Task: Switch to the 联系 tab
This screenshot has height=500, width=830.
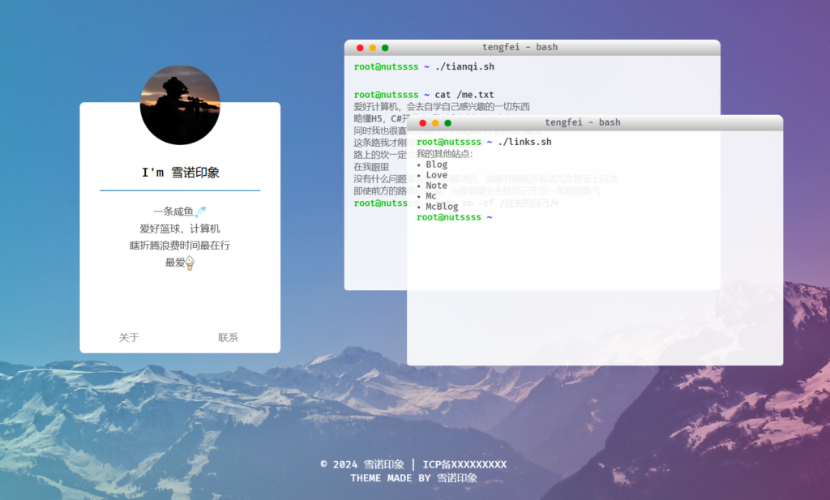Action: 229,338
